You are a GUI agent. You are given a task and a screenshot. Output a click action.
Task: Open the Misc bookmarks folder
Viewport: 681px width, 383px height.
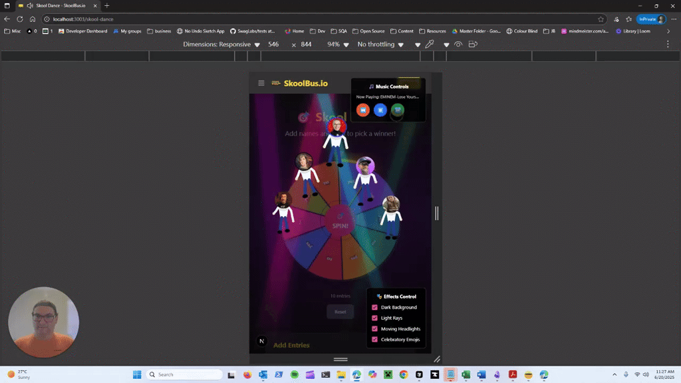coord(12,31)
